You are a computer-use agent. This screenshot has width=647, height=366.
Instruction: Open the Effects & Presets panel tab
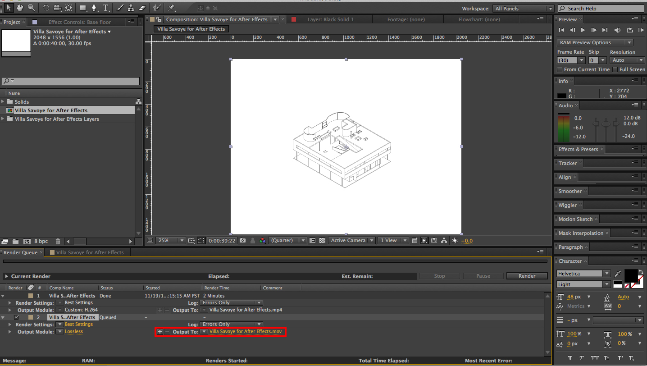point(578,149)
